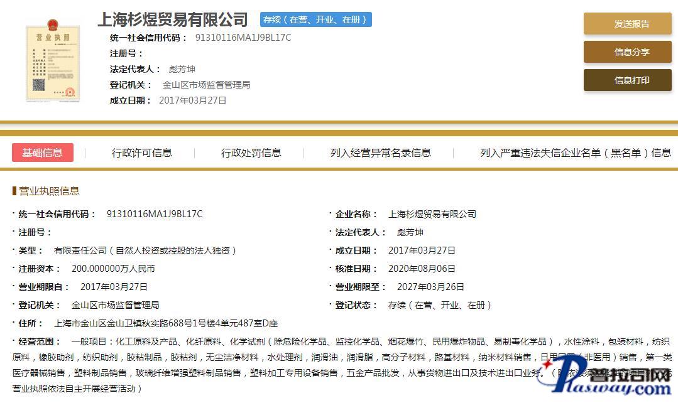Click the 注册资本 value 200.000000万人民币

pos(113,269)
